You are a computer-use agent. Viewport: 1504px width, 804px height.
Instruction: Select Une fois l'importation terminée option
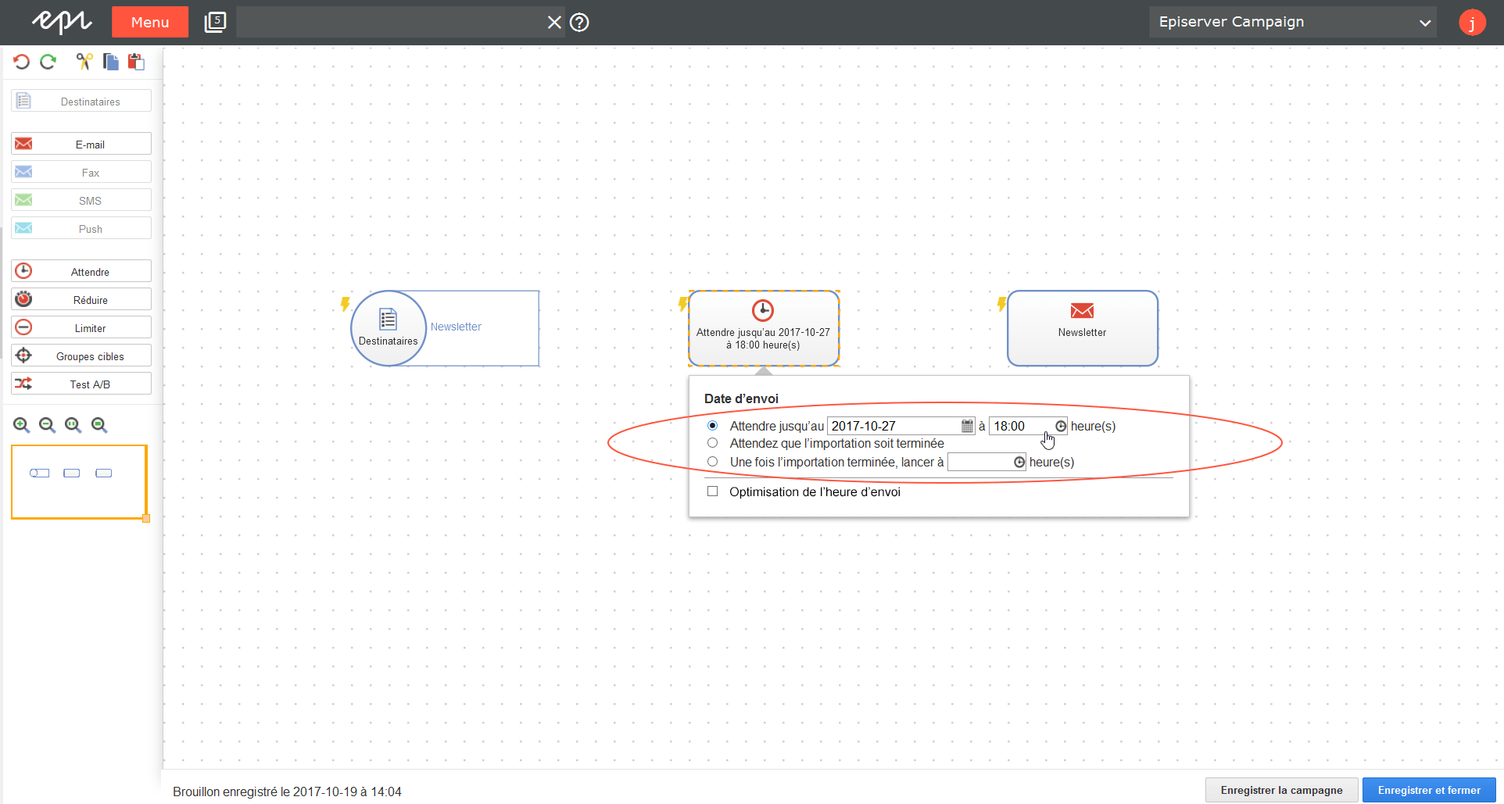712,462
